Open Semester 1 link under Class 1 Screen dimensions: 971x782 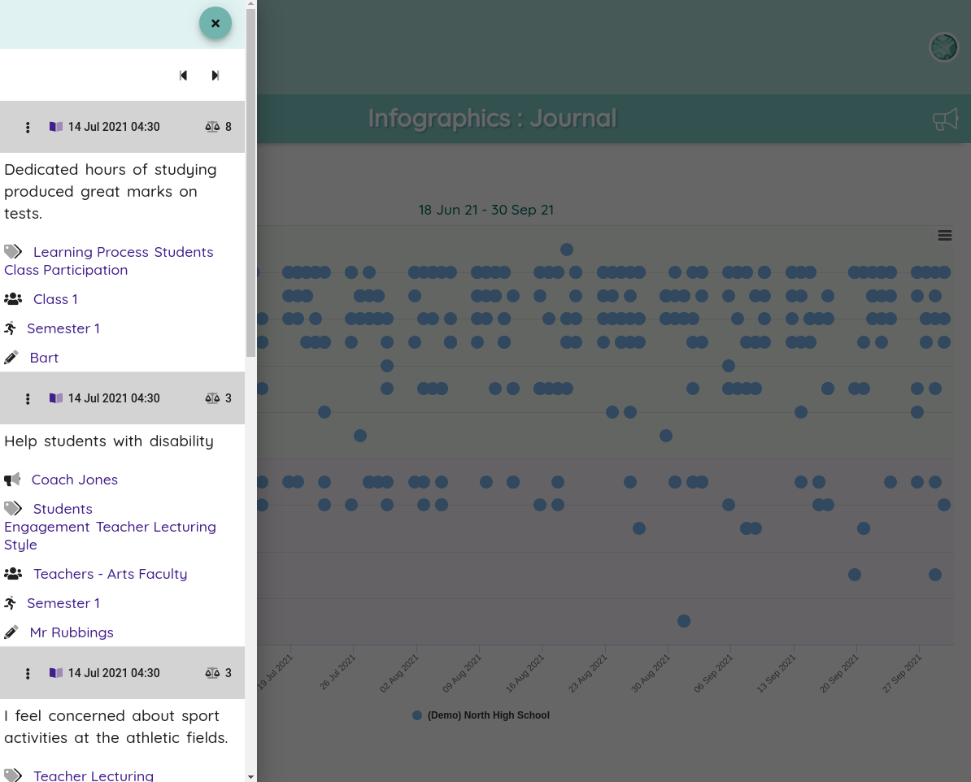63,328
